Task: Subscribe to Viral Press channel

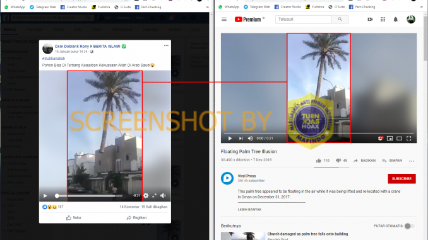Action: (x=401, y=179)
